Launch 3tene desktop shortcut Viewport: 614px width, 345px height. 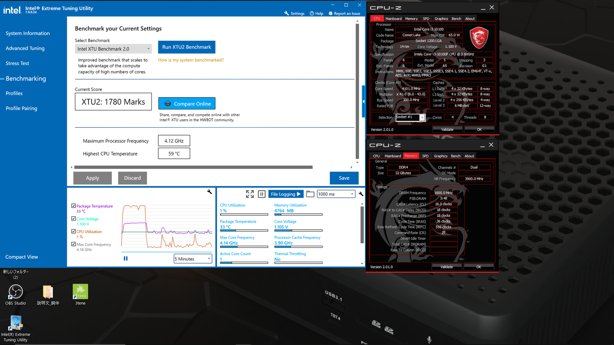click(80, 295)
